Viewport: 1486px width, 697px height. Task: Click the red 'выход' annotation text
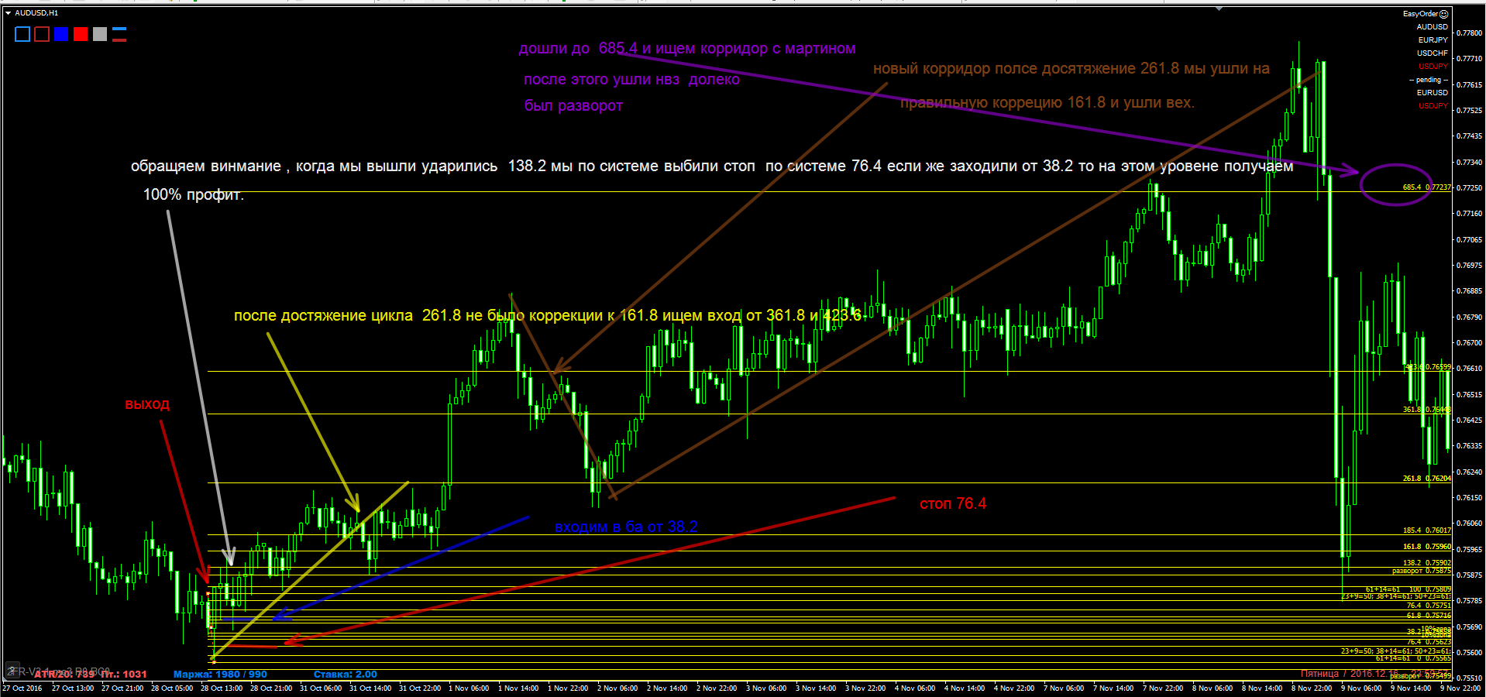coord(147,404)
